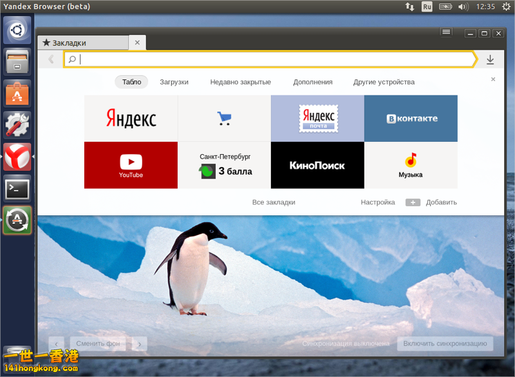The height and width of the screenshot is (377, 515).
Task: Open Недавно закрытые list
Action: coord(240,82)
